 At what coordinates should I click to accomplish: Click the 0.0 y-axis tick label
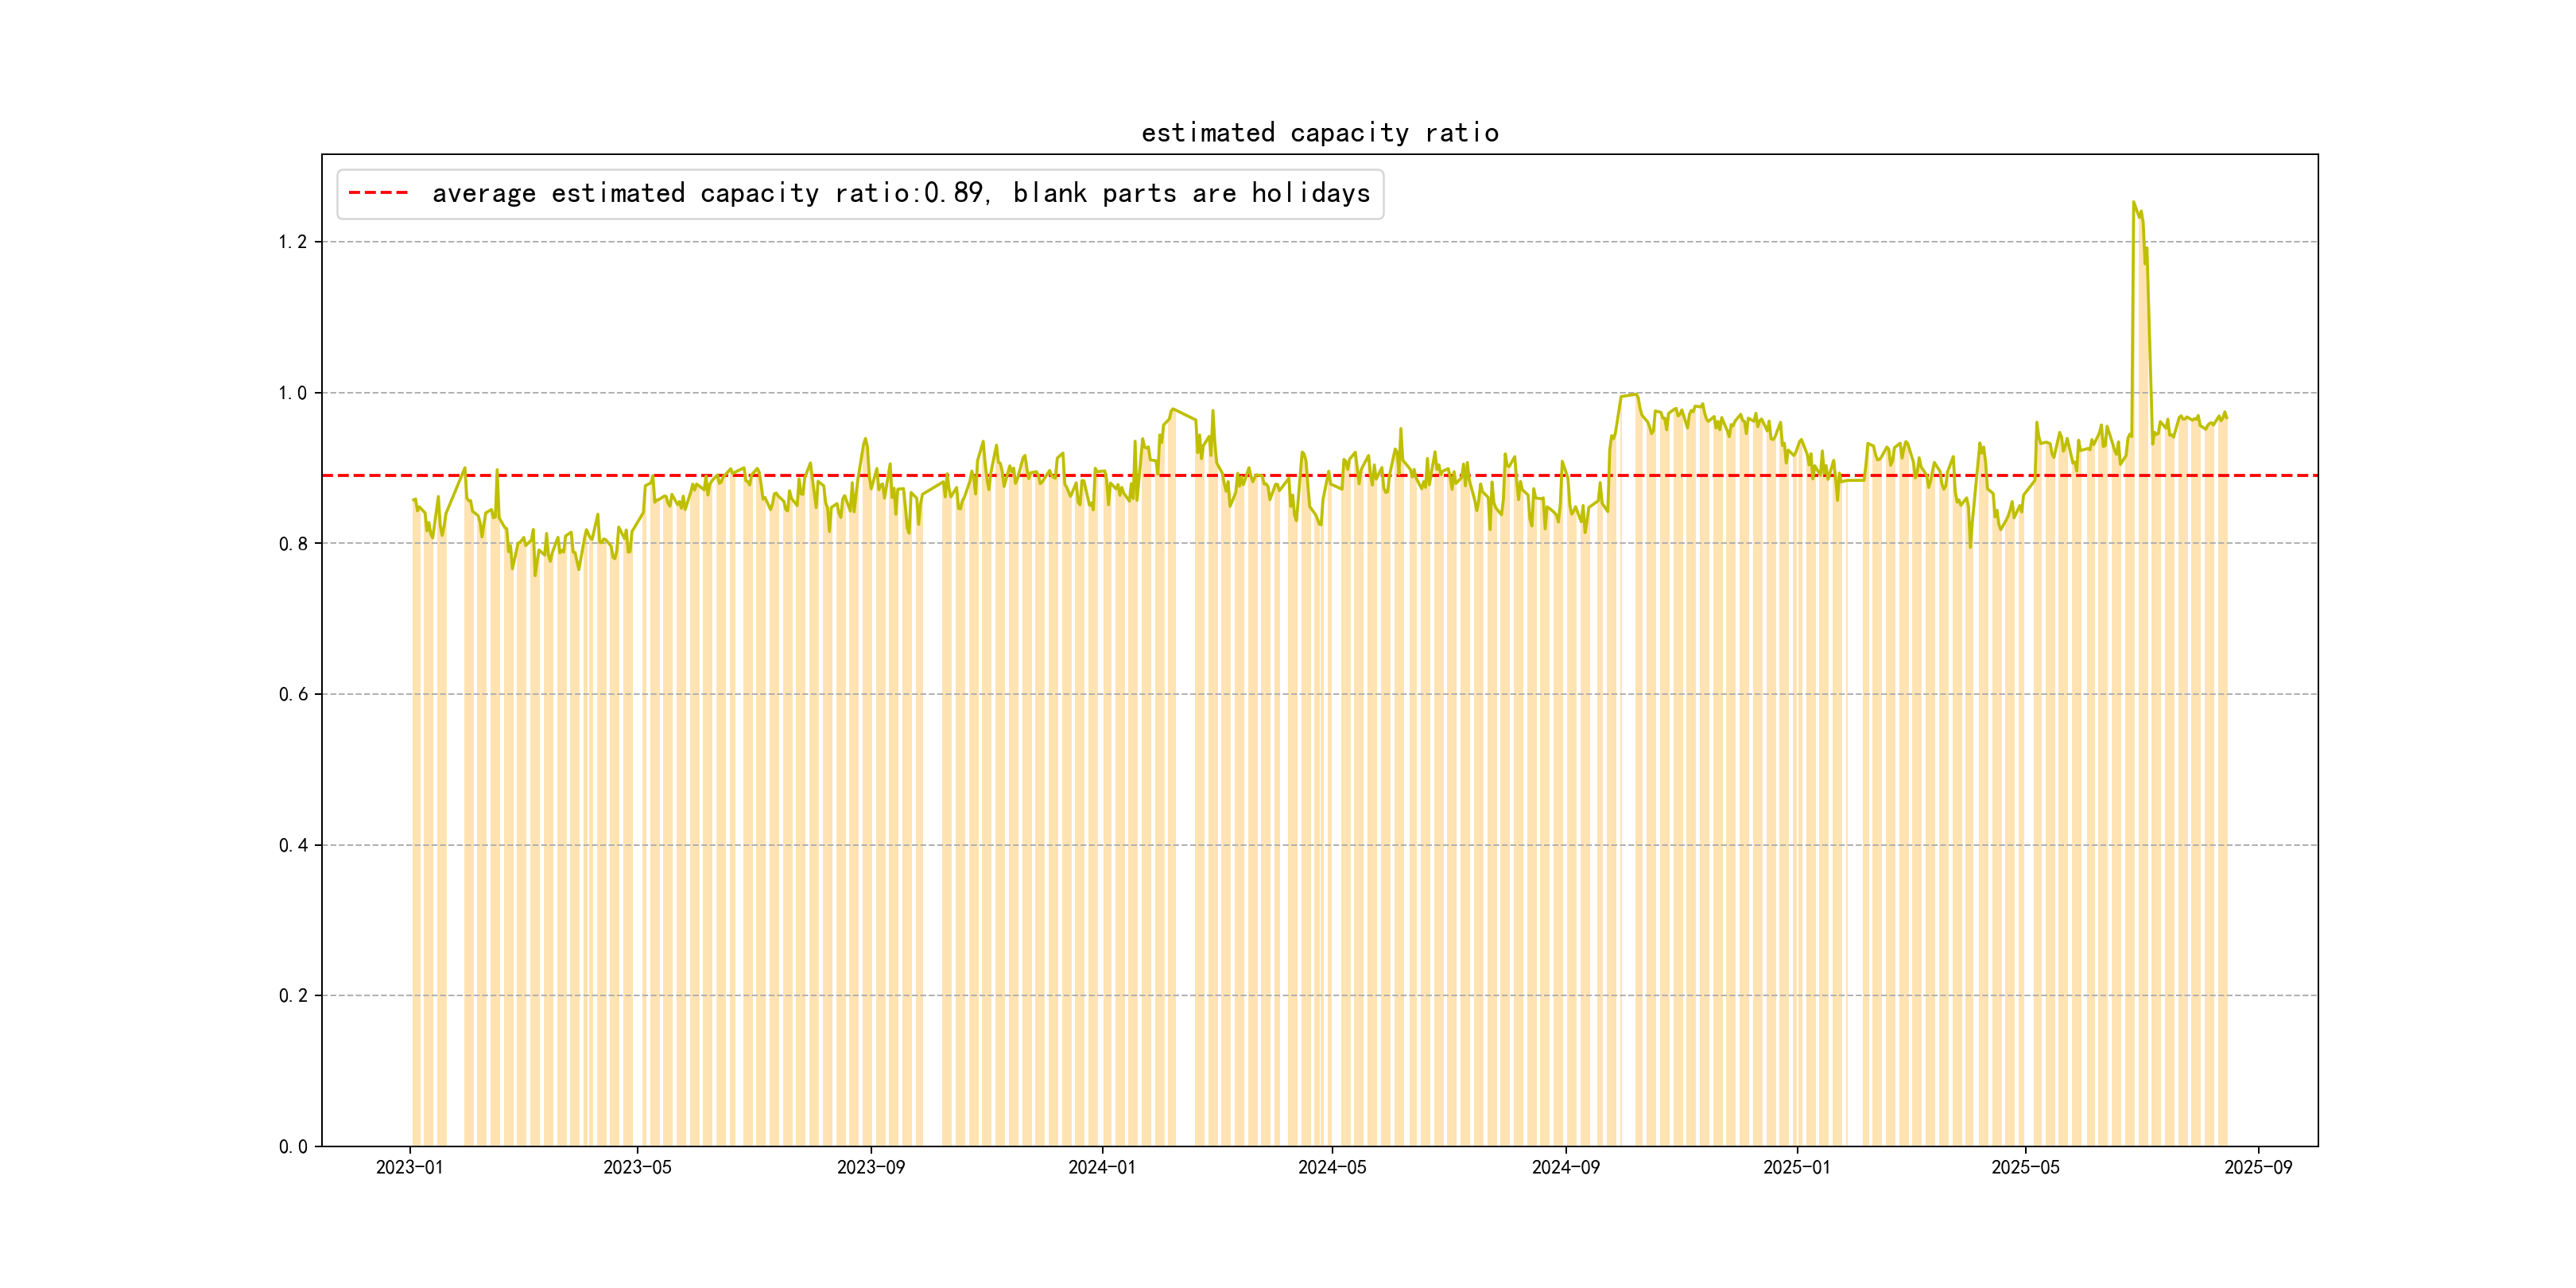(x=292, y=1146)
